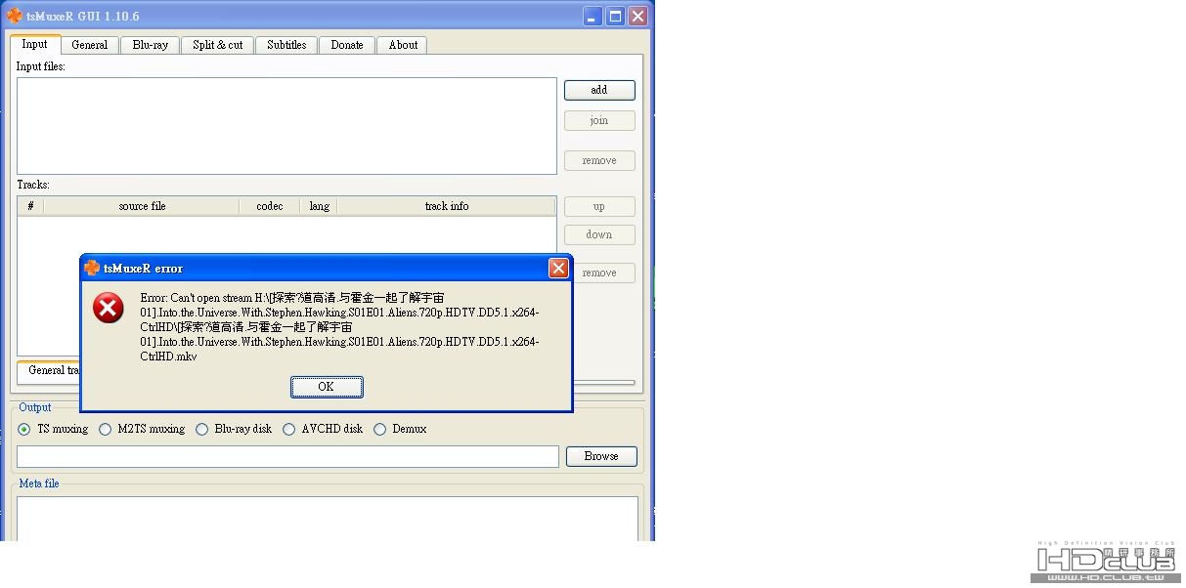
Task: Click the source file column header
Action: [142, 206]
